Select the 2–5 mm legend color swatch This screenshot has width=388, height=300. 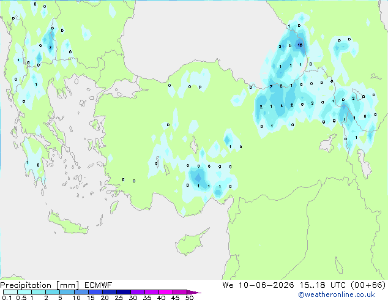(x=53, y=292)
